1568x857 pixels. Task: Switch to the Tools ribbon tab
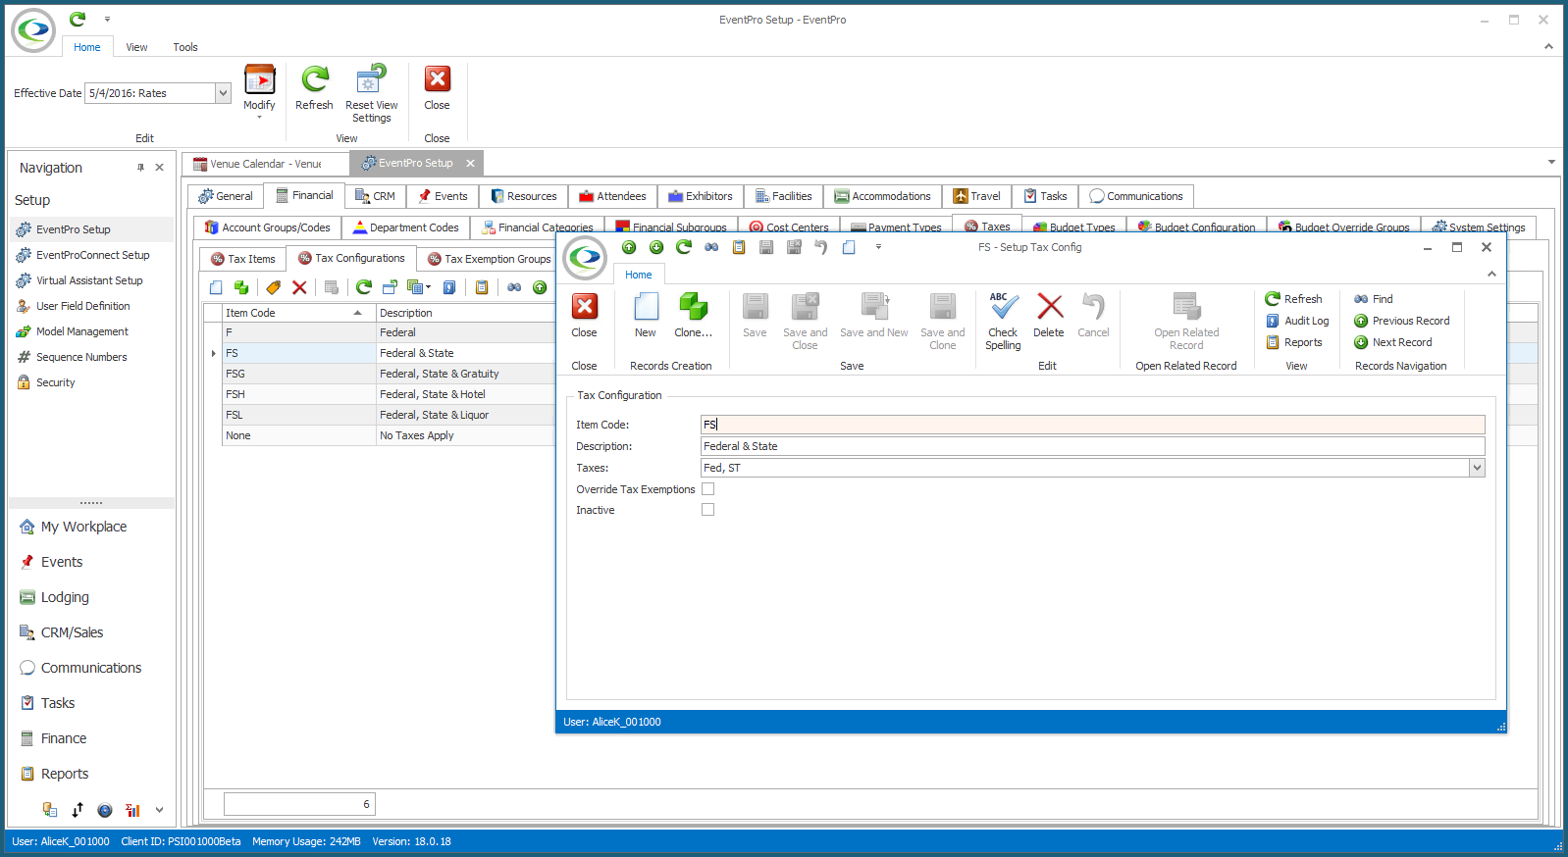pos(185,47)
